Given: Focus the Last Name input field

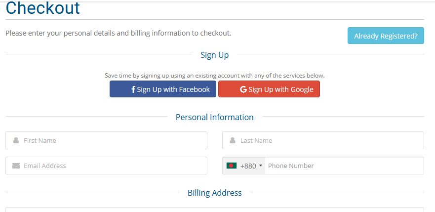Looking at the screenshot, I should pyautogui.click(x=328, y=140).
